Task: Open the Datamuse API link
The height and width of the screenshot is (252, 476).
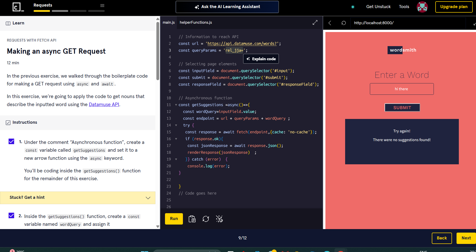Action: pos(104,104)
